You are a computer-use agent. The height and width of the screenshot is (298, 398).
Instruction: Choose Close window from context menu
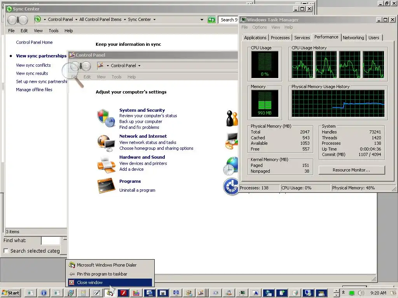[x=110, y=282]
